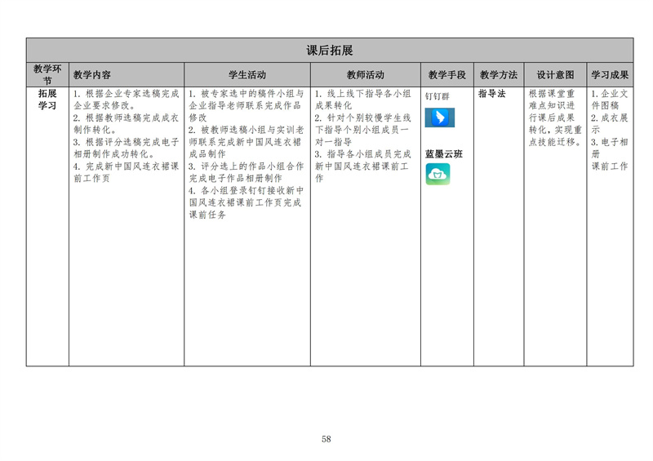Click the 教学手段 column header
653x461 pixels.
point(446,75)
